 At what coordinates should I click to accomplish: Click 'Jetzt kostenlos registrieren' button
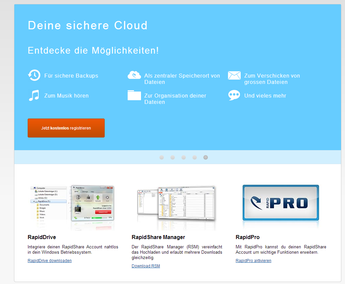(x=66, y=128)
